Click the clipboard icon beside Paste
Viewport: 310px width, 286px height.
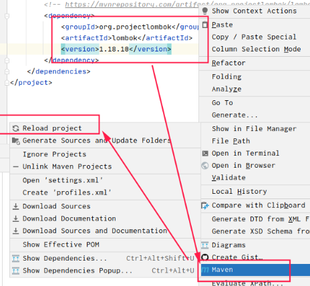pos(205,25)
